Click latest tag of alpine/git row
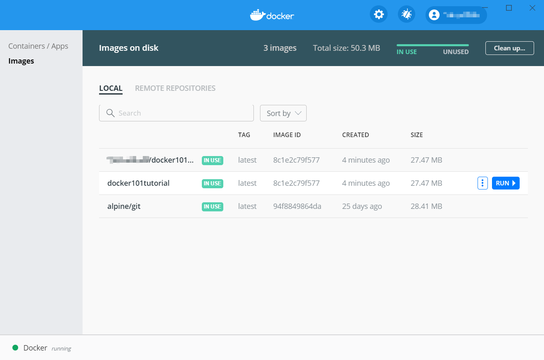Viewport: 544px width, 360px height. [247, 206]
